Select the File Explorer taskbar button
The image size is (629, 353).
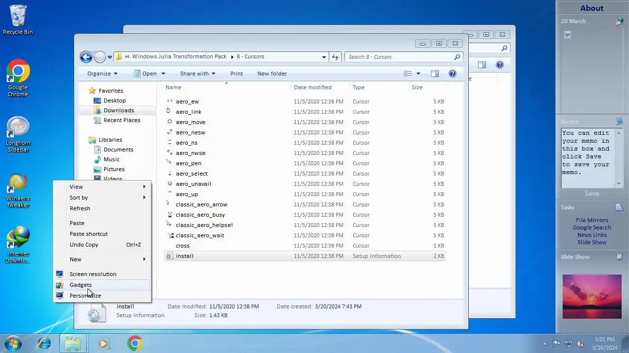(x=73, y=343)
